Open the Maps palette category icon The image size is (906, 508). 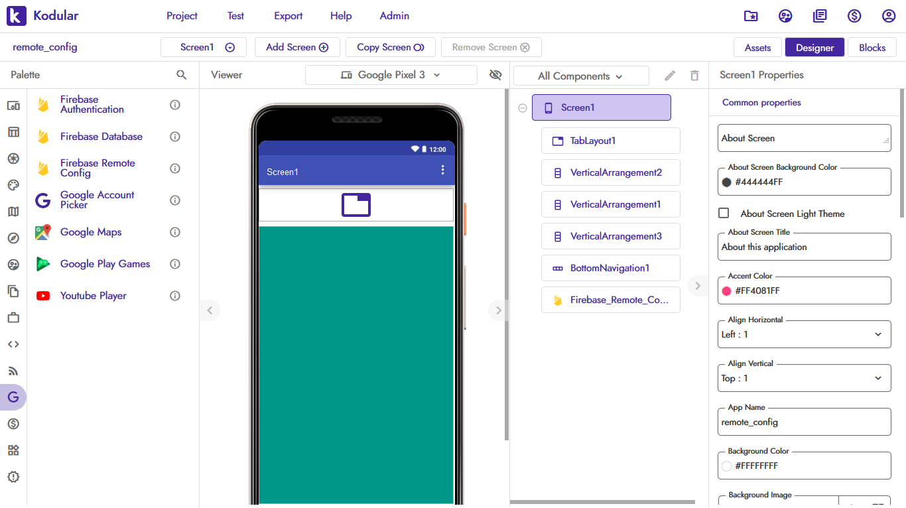tap(13, 212)
